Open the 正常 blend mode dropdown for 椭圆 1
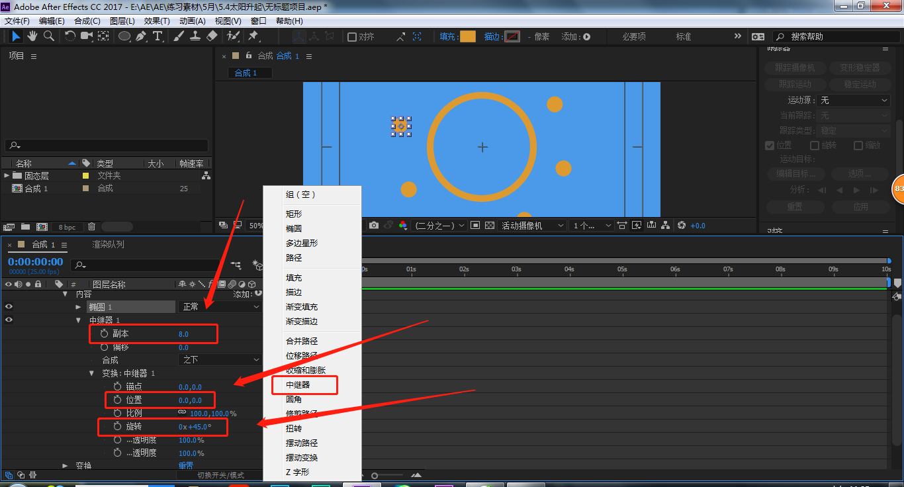904x487 pixels. point(220,307)
